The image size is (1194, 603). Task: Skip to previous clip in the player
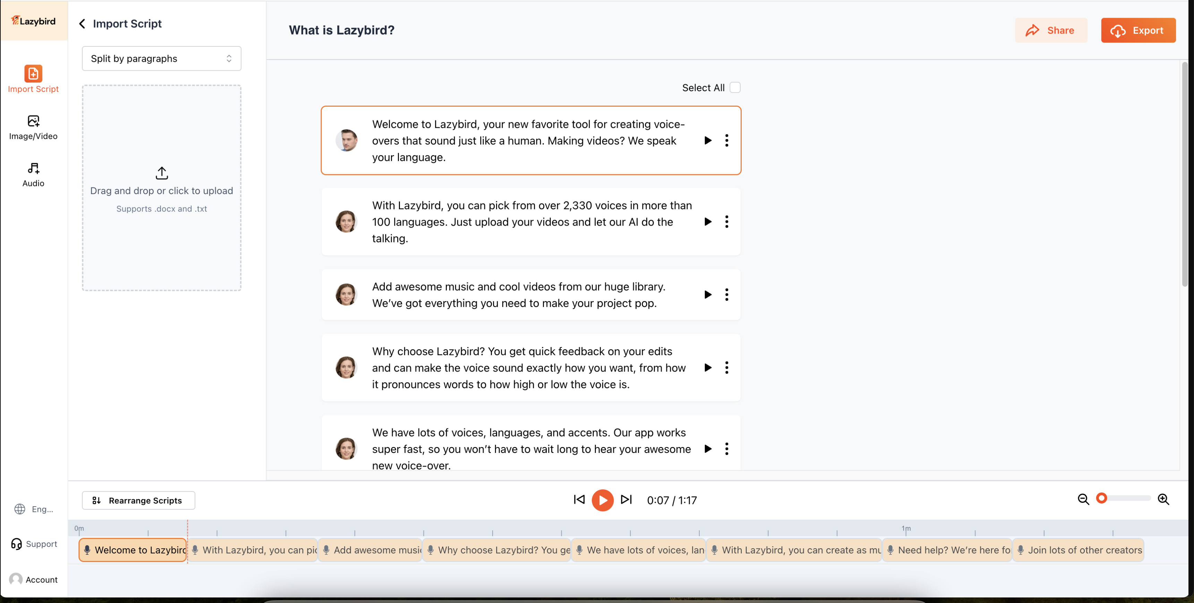click(x=579, y=500)
